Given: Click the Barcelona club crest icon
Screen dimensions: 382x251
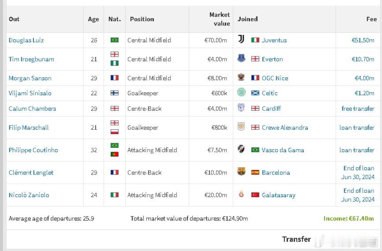Looking at the screenshot, I should point(241,172).
